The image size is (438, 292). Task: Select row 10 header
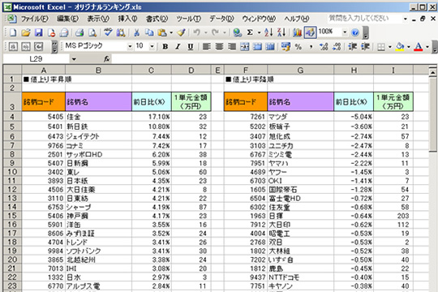12,172
